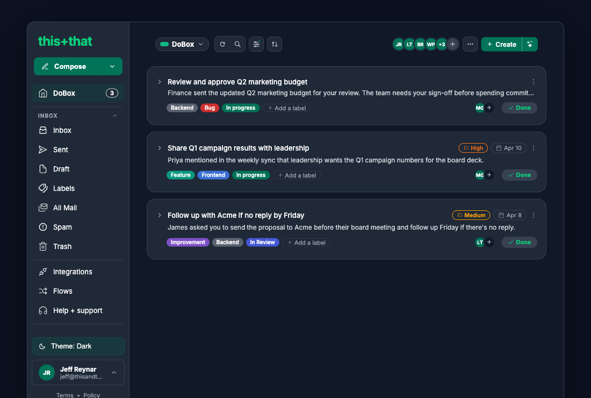Add a member with the plus avatar icon
This screenshot has height=398, width=591.
point(453,44)
